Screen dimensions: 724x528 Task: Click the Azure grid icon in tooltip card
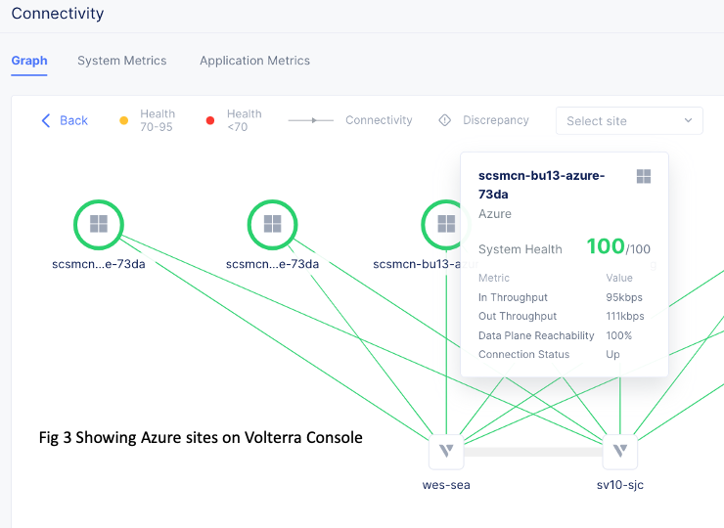coord(644,176)
